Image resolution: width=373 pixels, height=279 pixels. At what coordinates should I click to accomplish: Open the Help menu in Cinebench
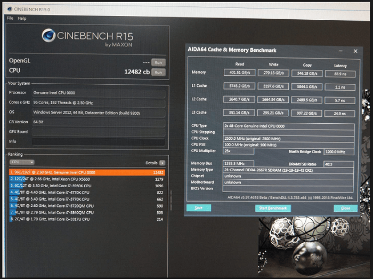point(22,18)
